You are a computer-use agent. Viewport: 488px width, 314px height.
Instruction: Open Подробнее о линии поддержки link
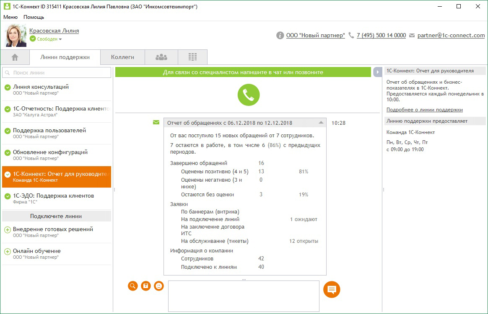(425, 110)
